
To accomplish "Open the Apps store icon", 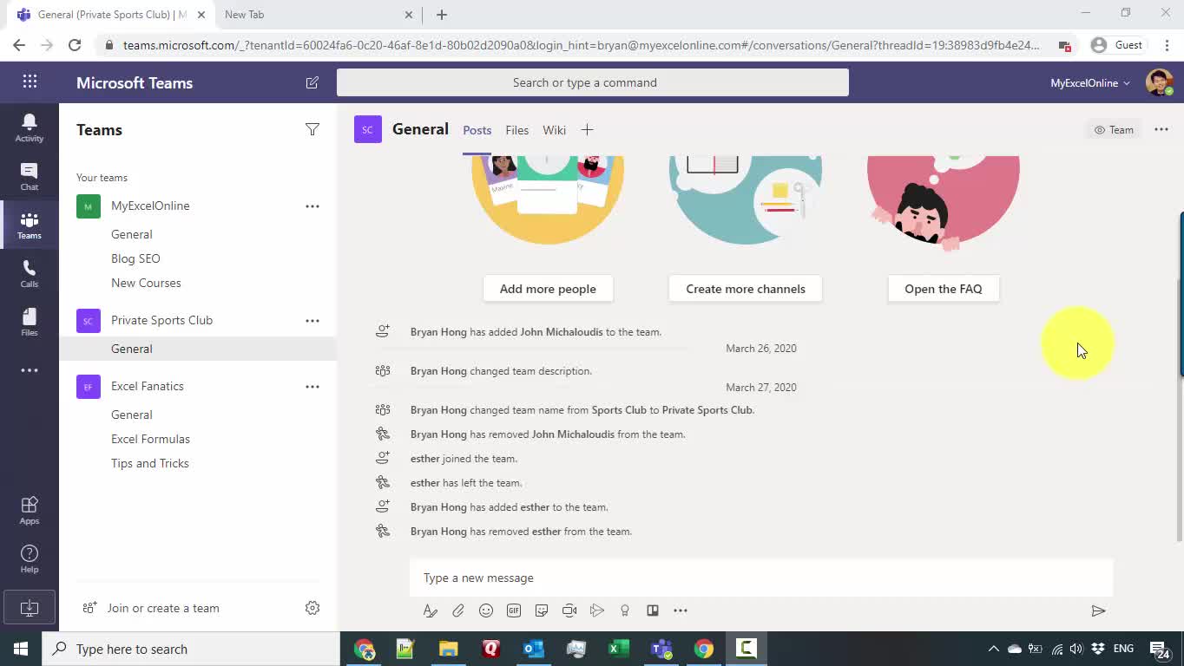I will 29,510.
